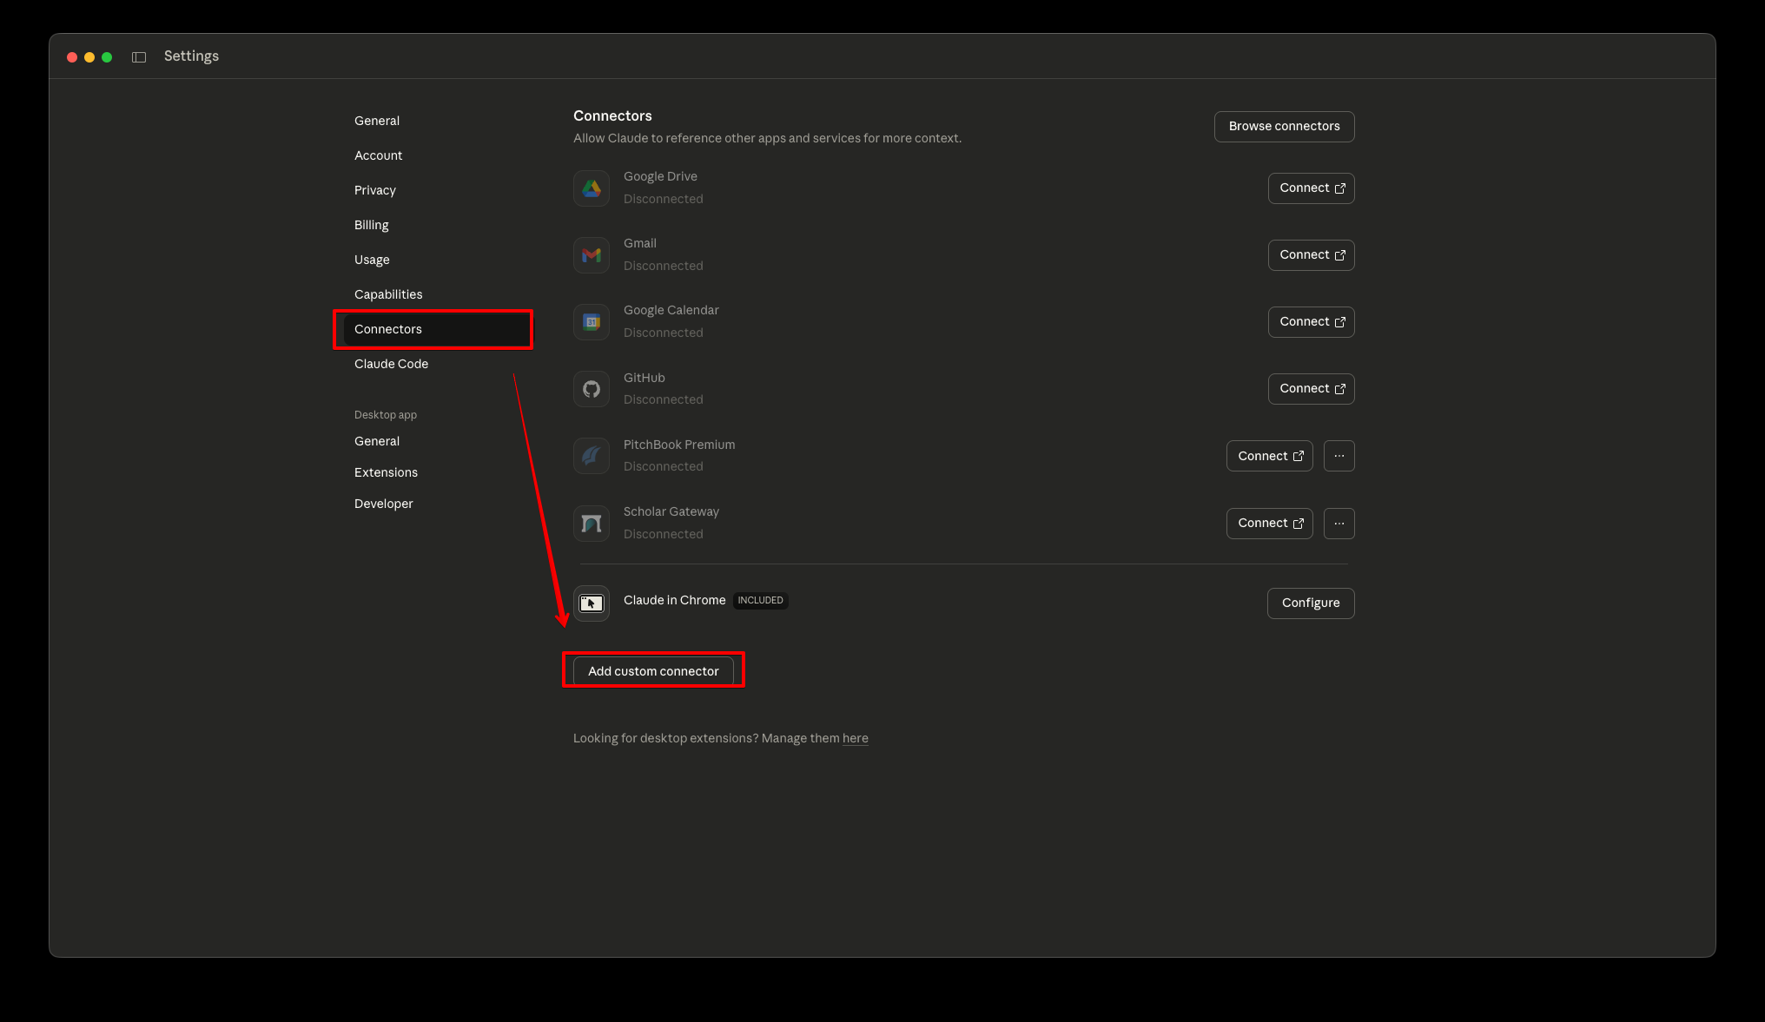This screenshot has width=1765, height=1022.
Task: Open PitchBook Premium more options menu
Action: click(1339, 456)
